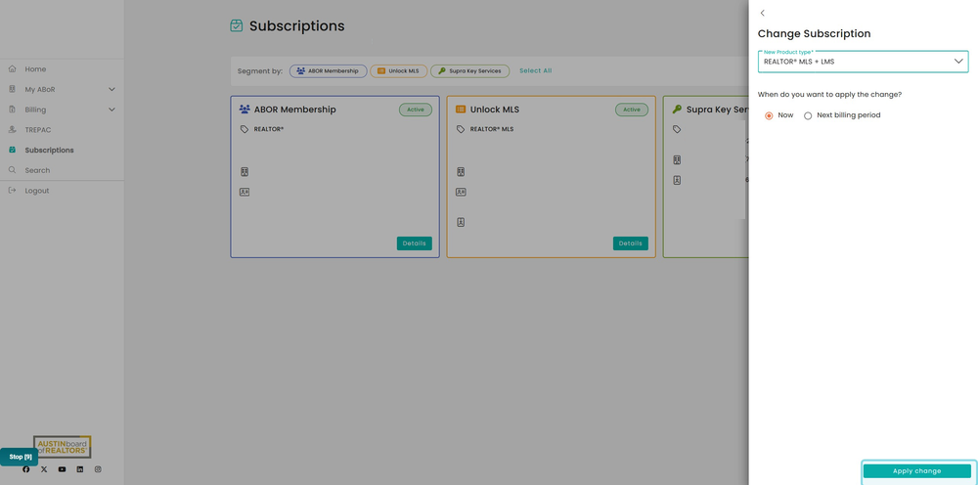The height and width of the screenshot is (485, 978).
Task: Click the Austin Board of Realtors logo
Action: click(63, 446)
